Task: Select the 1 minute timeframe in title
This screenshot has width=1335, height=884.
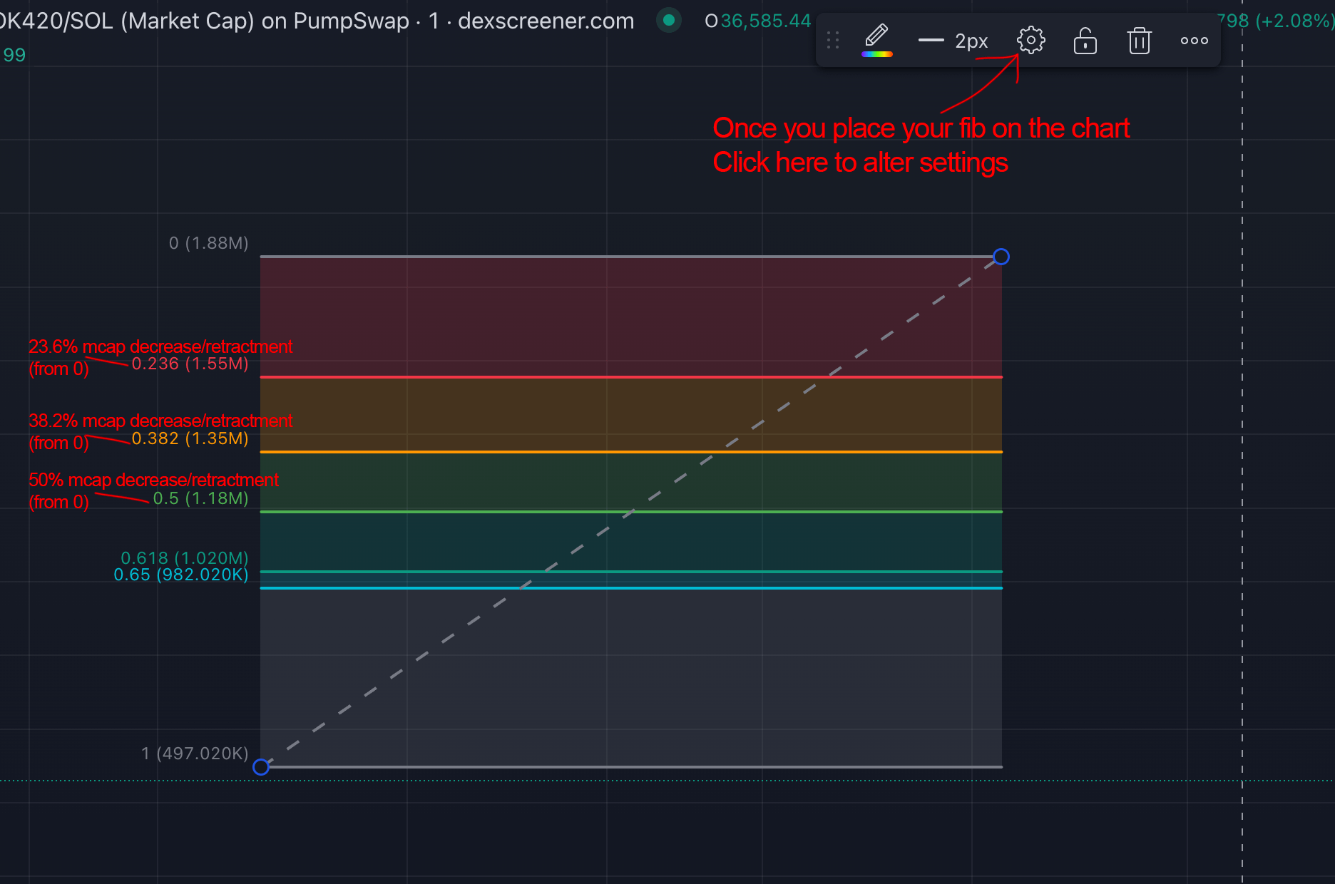Action: [434, 21]
